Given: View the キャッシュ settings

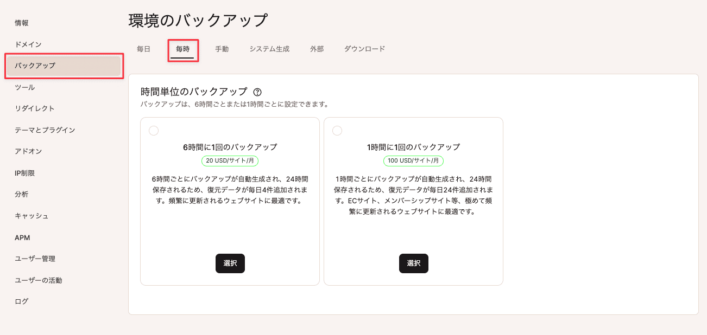Looking at the screenshot, I should (x=30, y=215).
